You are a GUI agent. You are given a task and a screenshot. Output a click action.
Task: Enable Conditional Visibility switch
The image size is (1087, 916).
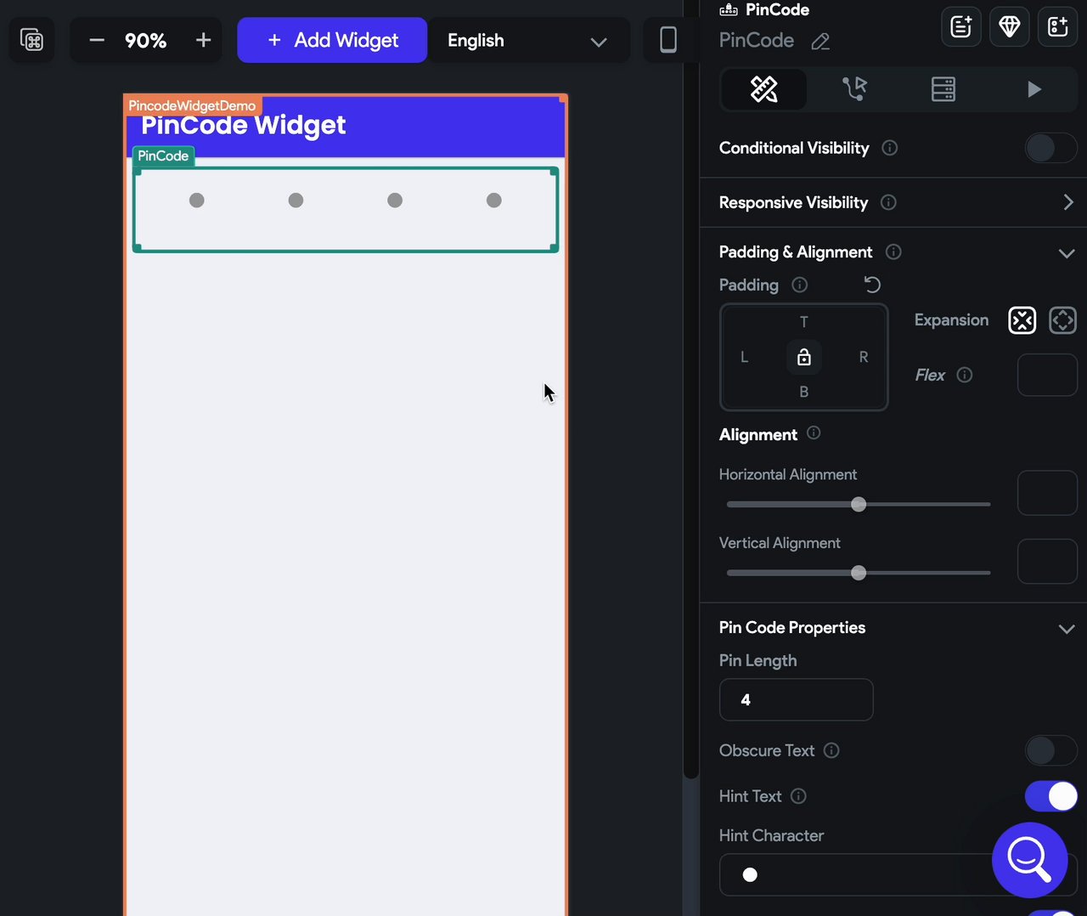[1050, 148]
